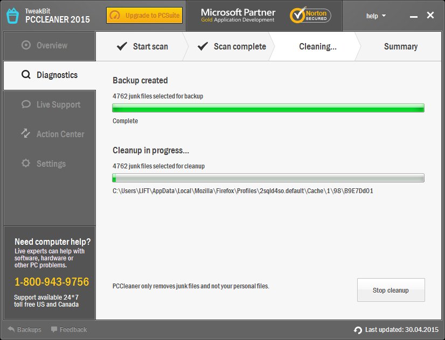Click 'PCCleaner only removes junk files' note

[x=191, y=286]
